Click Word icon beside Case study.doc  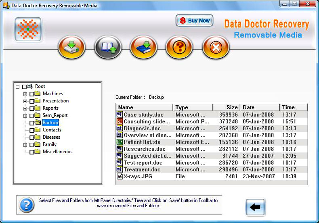[120, 115]
